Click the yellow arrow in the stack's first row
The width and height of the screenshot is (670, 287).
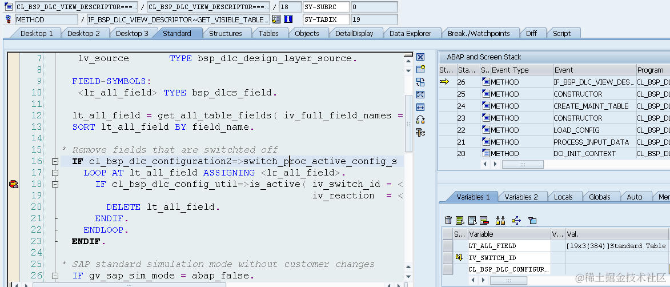(x=445, y=82)
